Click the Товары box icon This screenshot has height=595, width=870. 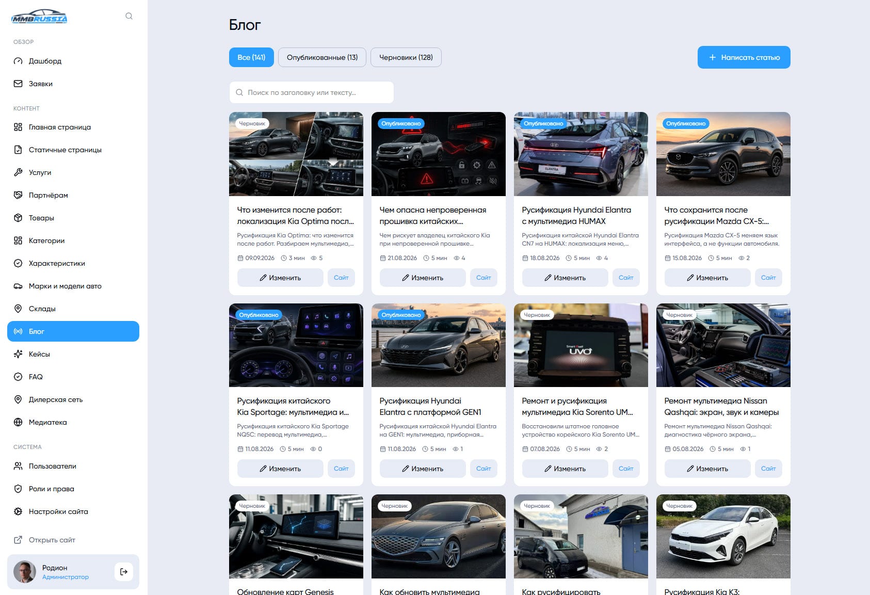click(18, 218)
